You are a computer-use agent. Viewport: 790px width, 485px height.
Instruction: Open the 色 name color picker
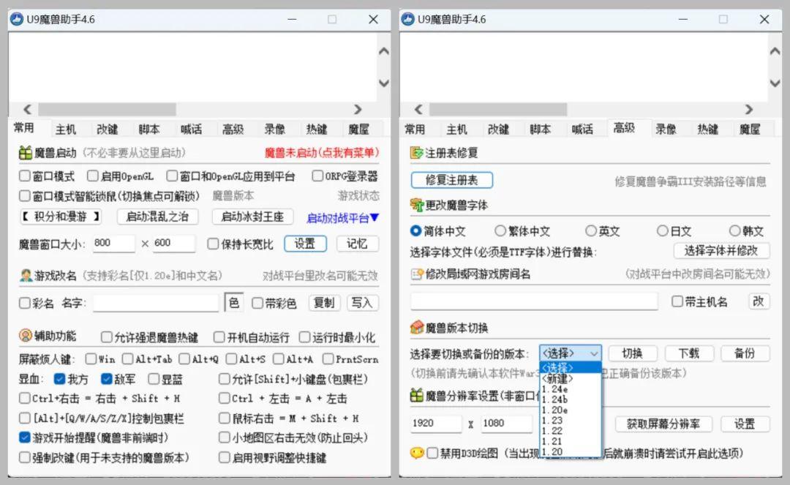click(233, 303)
